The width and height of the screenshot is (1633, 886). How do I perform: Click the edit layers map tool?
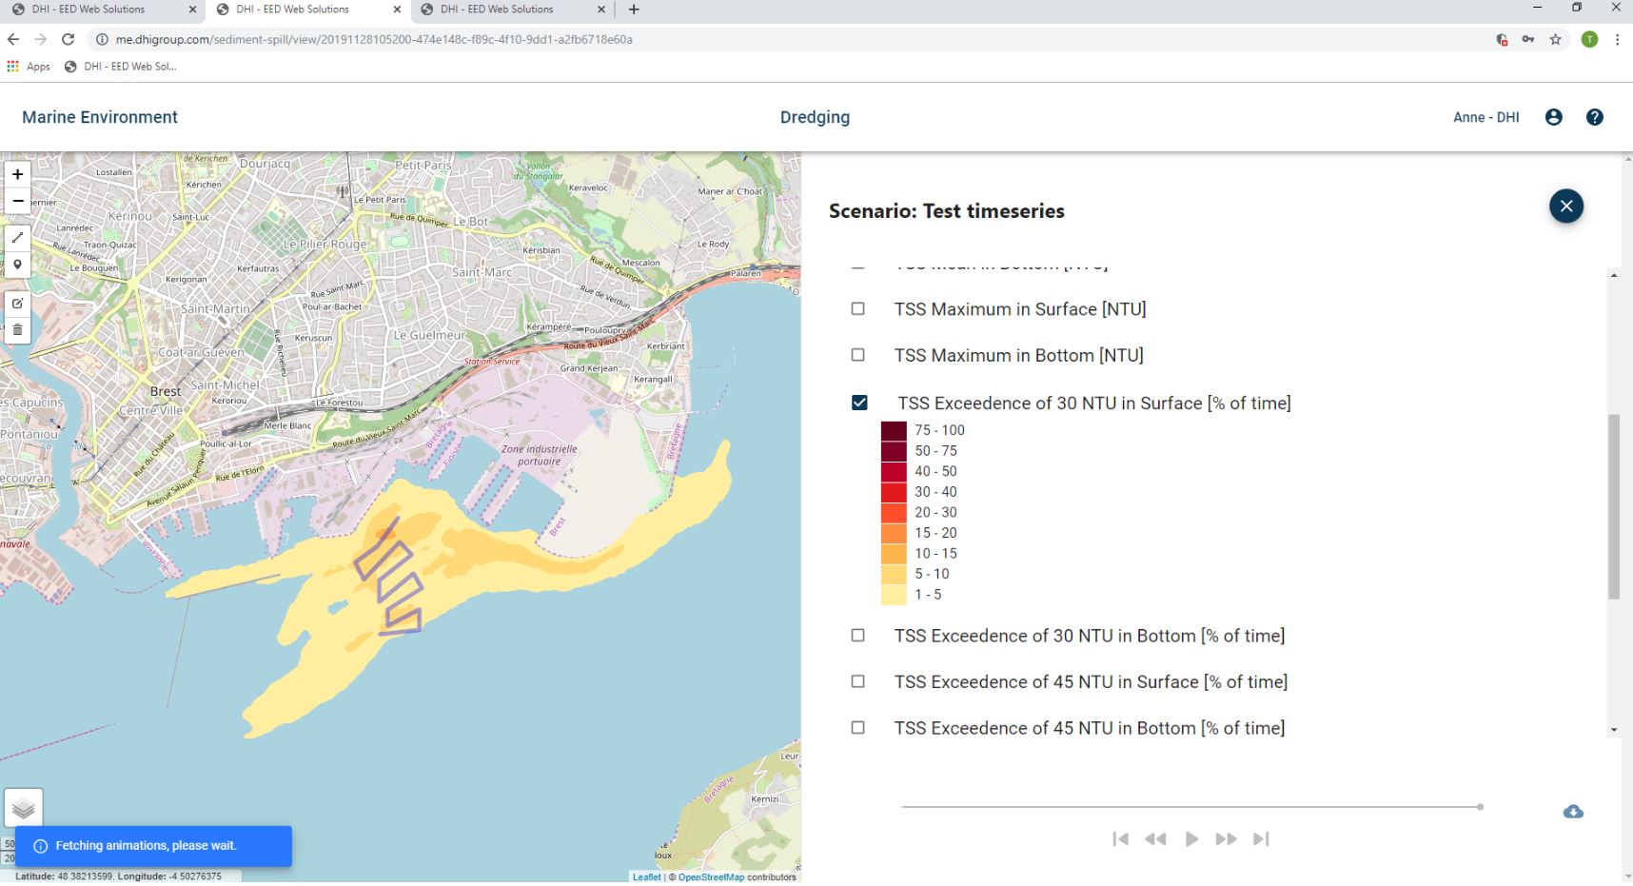pos(17,304)
